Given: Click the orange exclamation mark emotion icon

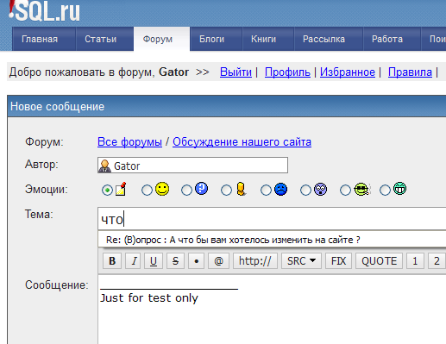Looking at the screenshot, I should pos(242,189).
